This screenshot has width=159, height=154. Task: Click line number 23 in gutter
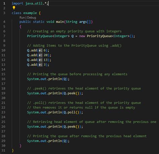[x=3, y=112]
